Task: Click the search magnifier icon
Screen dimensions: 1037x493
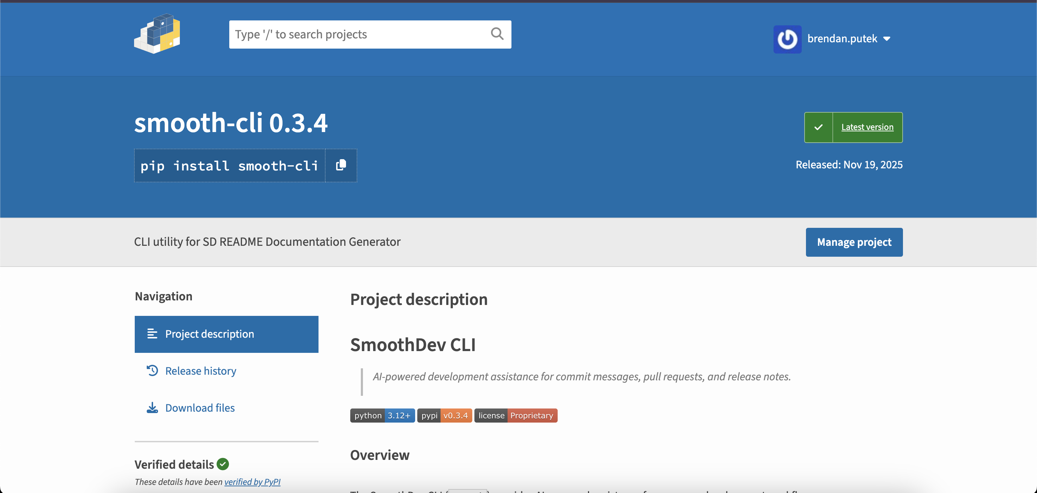Action: [497, 34]
